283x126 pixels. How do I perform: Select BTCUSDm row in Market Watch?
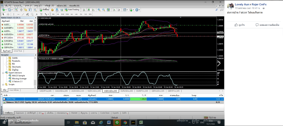[x=17, y=38]
